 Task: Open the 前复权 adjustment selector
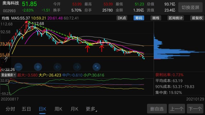197,18
